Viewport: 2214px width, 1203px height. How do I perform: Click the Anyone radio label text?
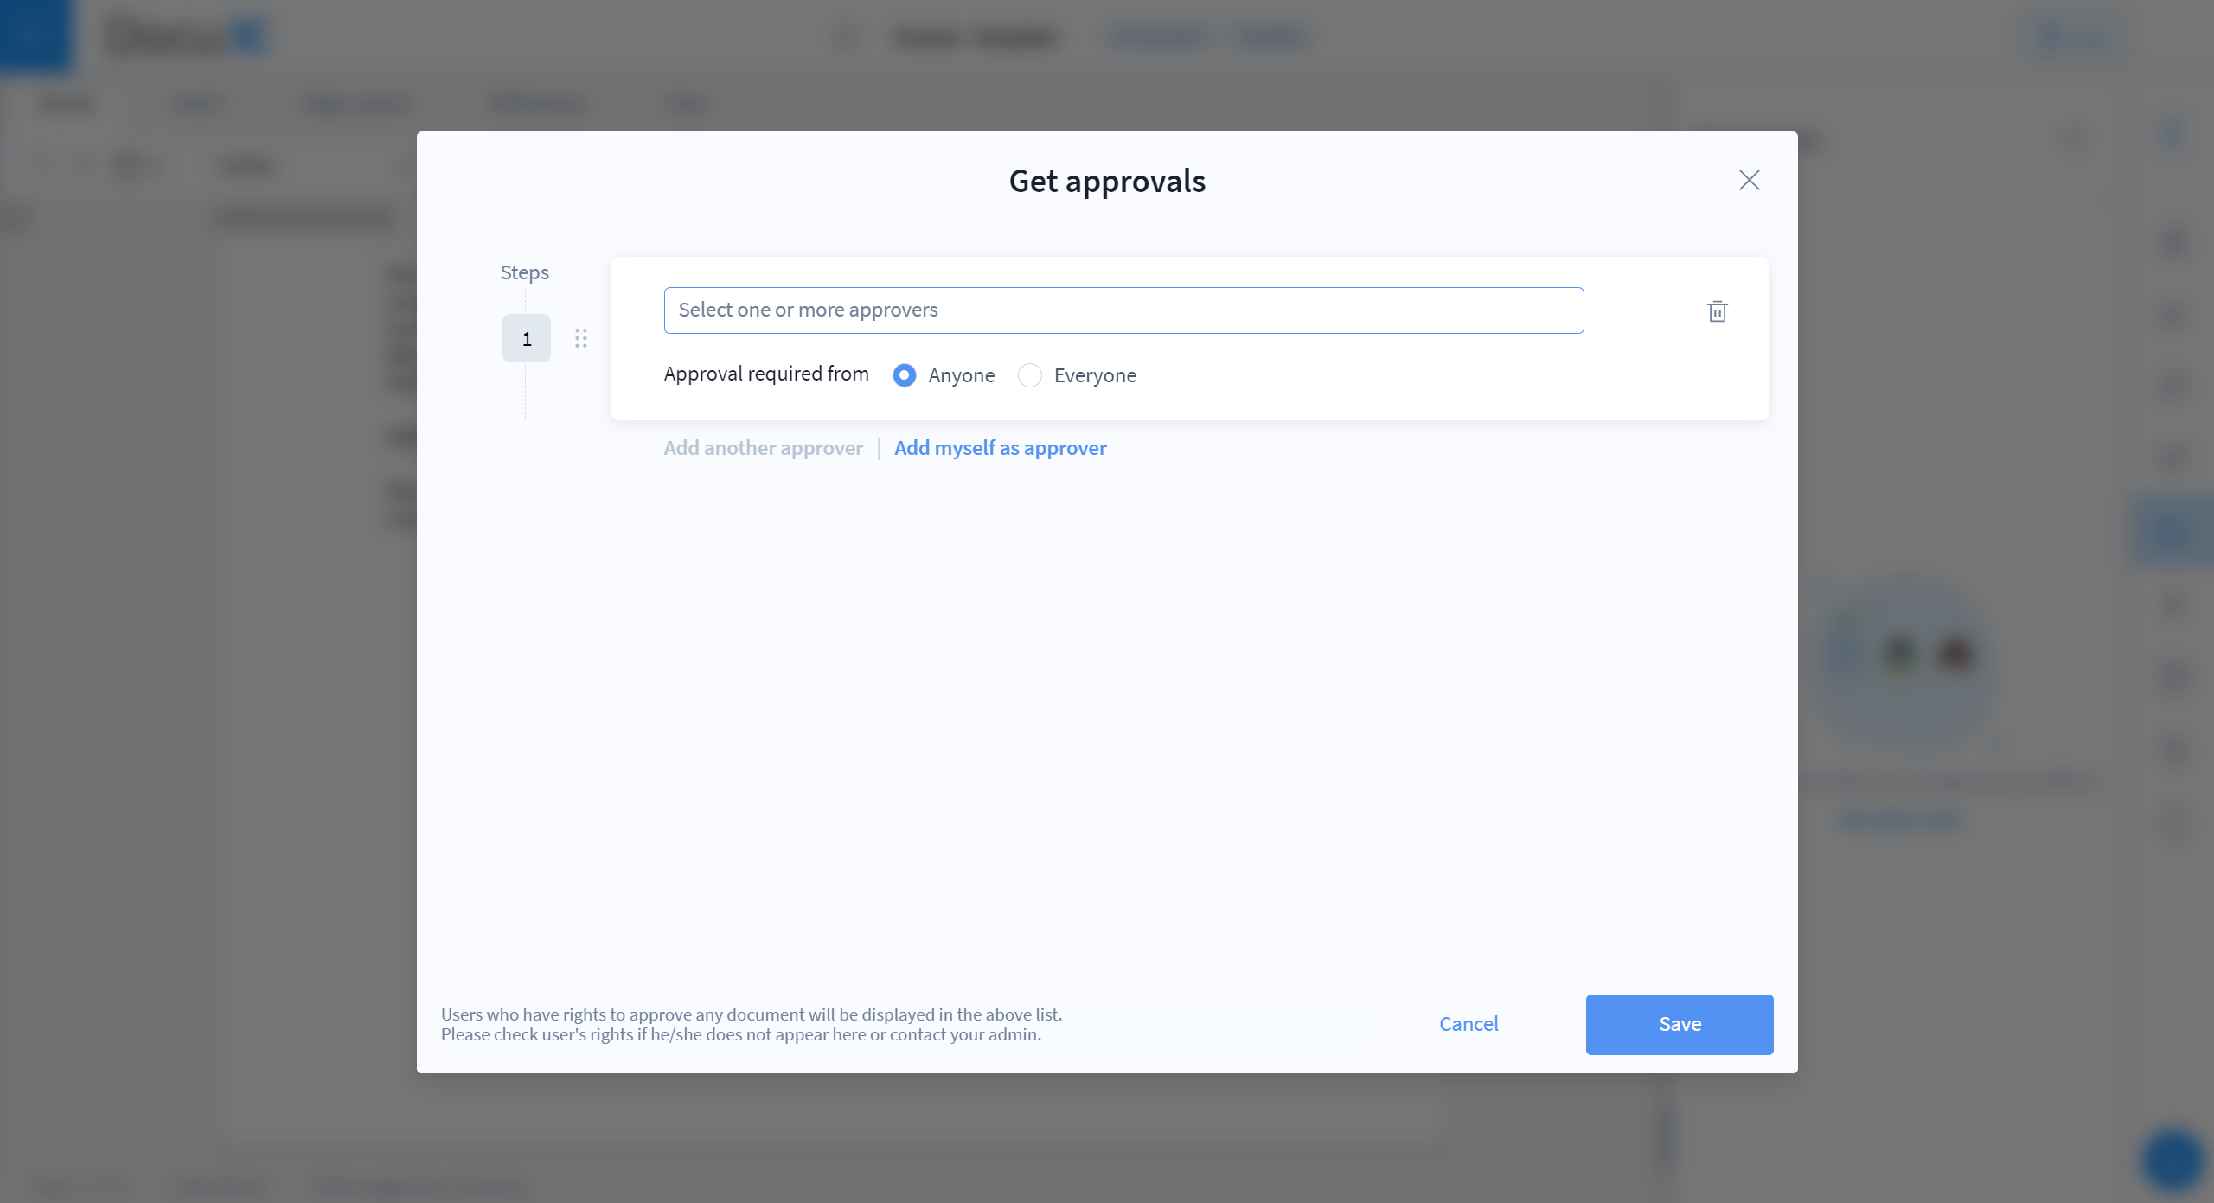(x=961, y=375)
